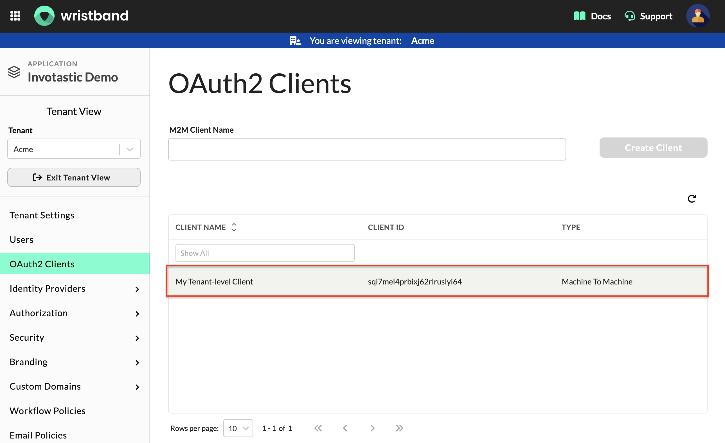Viewport: 725px width, 443px height.
Task: Sort by Client Name column arrows
Action: pyautogui.click(x=234, y=227)
